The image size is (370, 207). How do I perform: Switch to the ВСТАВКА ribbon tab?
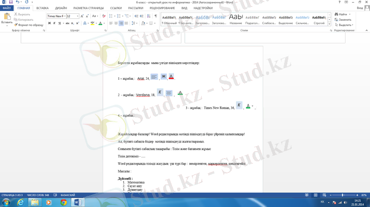42,8
